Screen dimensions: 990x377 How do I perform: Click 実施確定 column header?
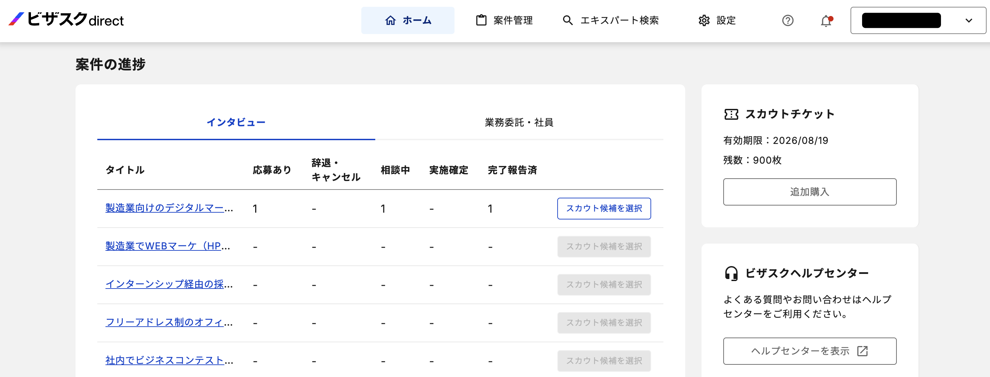[448, 170]
